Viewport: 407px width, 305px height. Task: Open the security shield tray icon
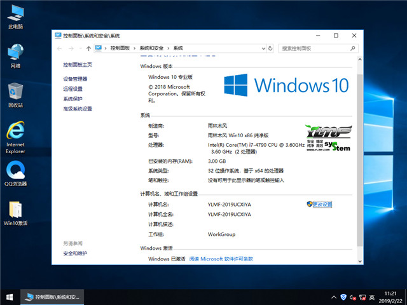343,297
